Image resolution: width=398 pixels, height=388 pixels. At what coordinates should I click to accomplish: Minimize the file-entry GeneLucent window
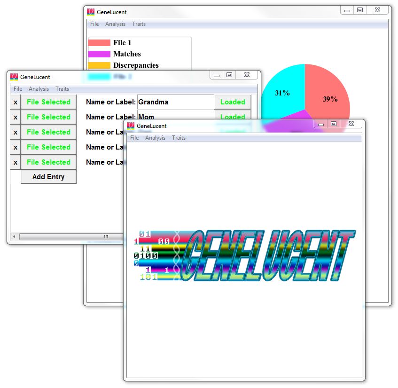(x=217, y=75)
